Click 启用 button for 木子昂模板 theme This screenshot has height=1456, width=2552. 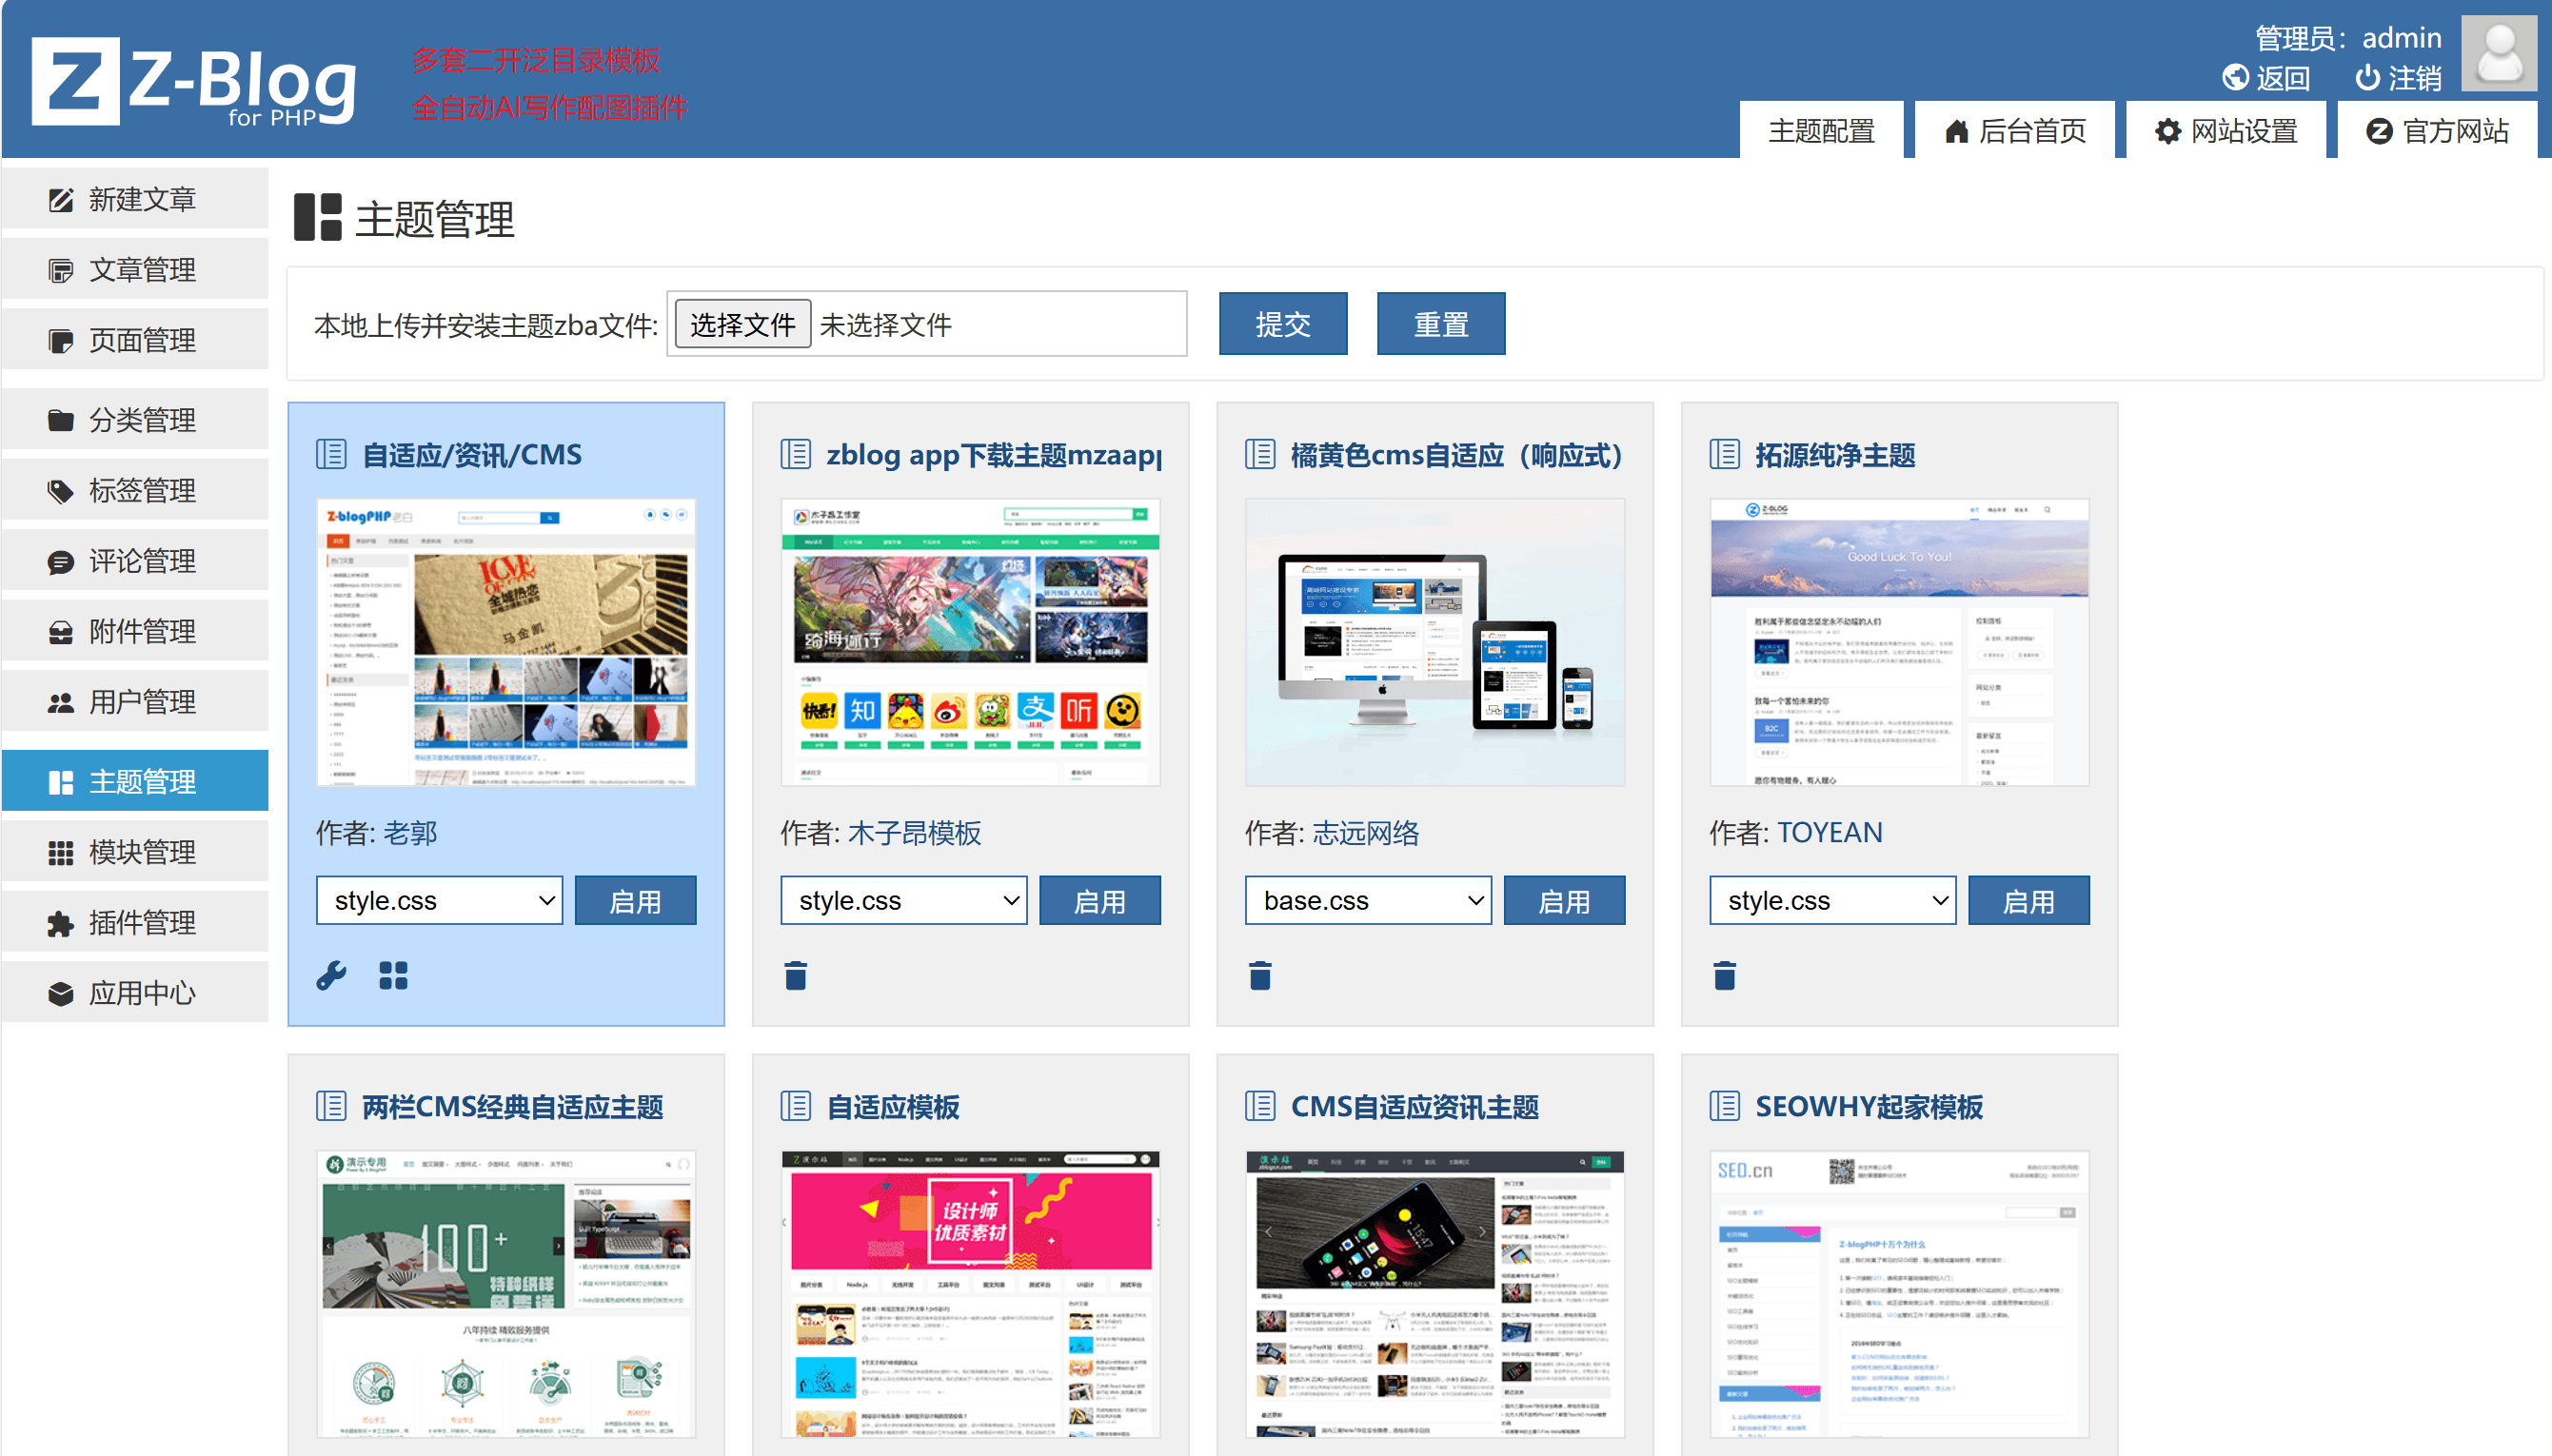tap(1099, 901)
